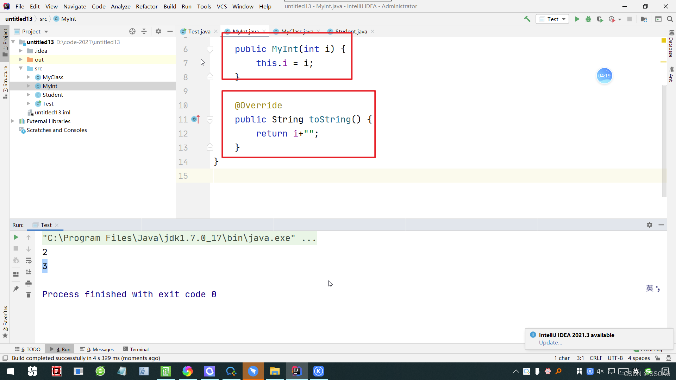Click up stack trace arrow in Run panel
676x380 pixels.
click(x=29, y=237)
